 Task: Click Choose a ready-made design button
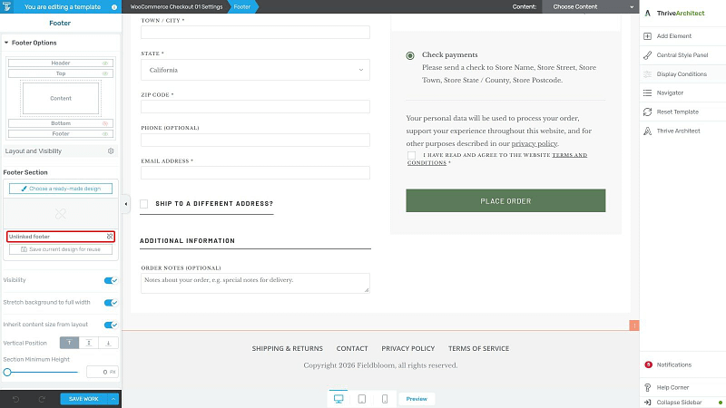tap(61, 189)
